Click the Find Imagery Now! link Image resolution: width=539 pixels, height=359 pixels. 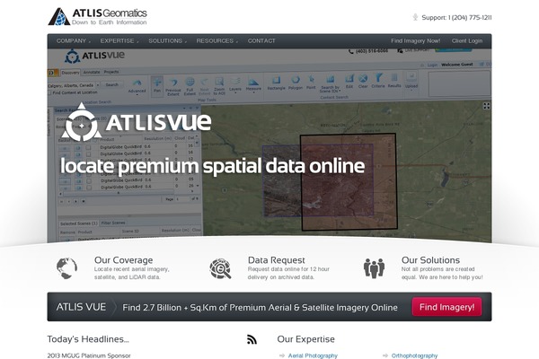click(x=415, y=41)
